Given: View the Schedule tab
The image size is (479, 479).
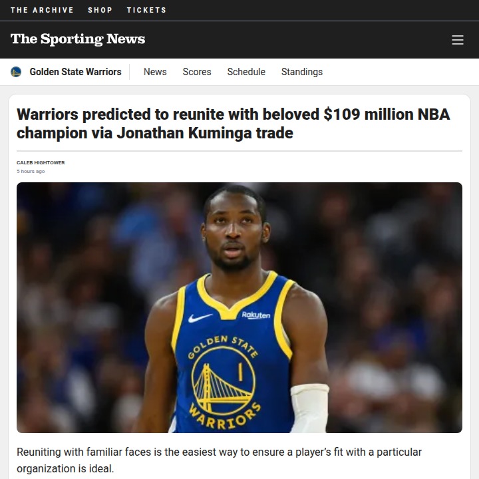Looking at the screenshot, I should (246, 72).
